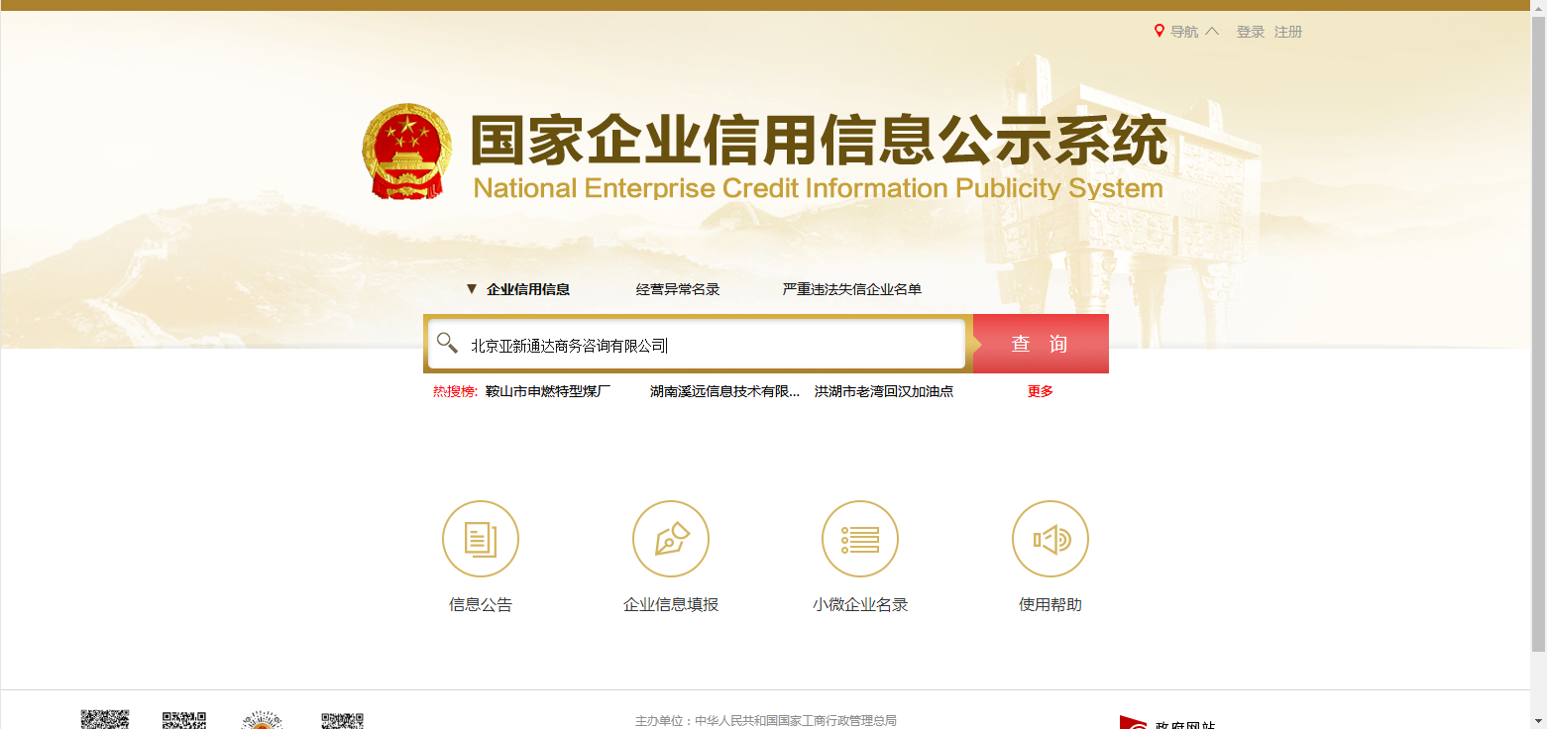Viewport: 1547px width, 729px height.
Task: Open hot search 洪湖市老湾回汉加油点
Action: click(x=884, y=391)
